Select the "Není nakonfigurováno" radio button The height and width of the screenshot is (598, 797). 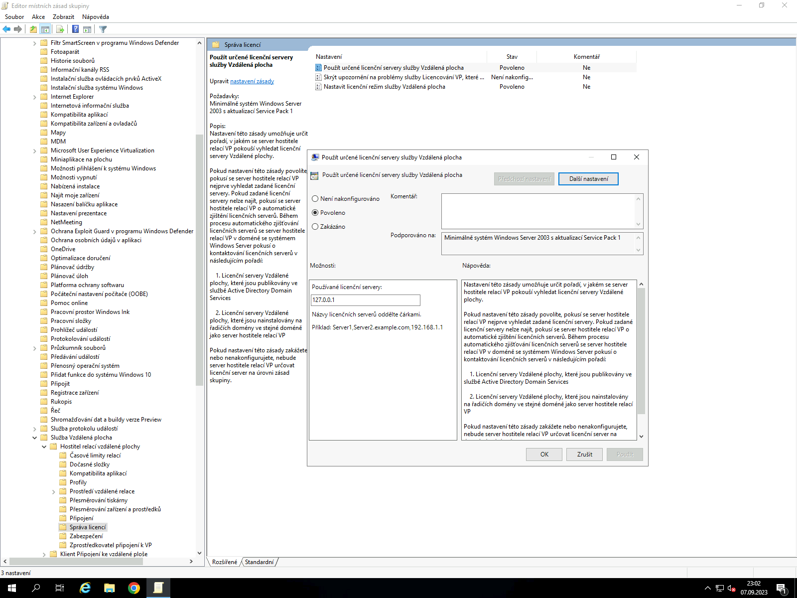[315, 199]
